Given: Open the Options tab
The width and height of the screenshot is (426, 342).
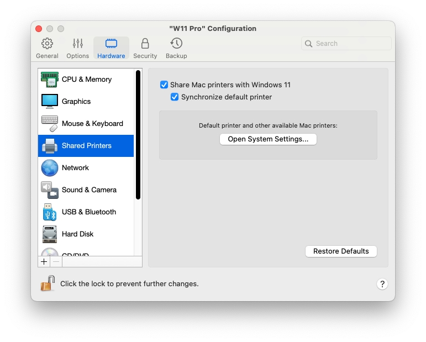Looking at the screenshot, I should (x=78, y=49).
